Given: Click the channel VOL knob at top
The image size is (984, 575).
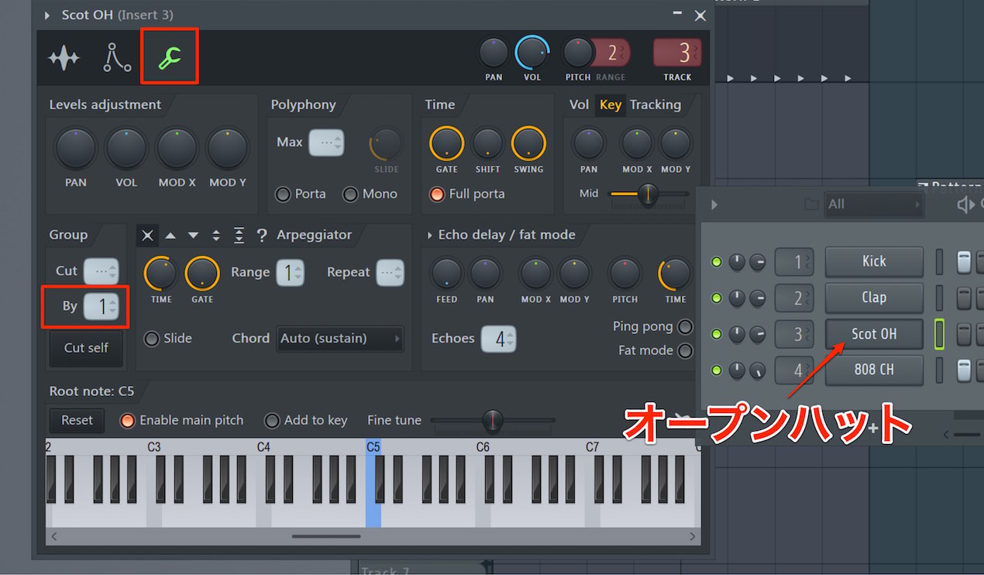Looking at the screenshot, I should click(x=532, y=53).
